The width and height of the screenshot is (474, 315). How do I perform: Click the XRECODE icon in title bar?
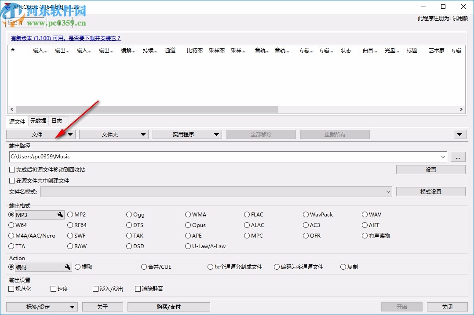[7, 7]
